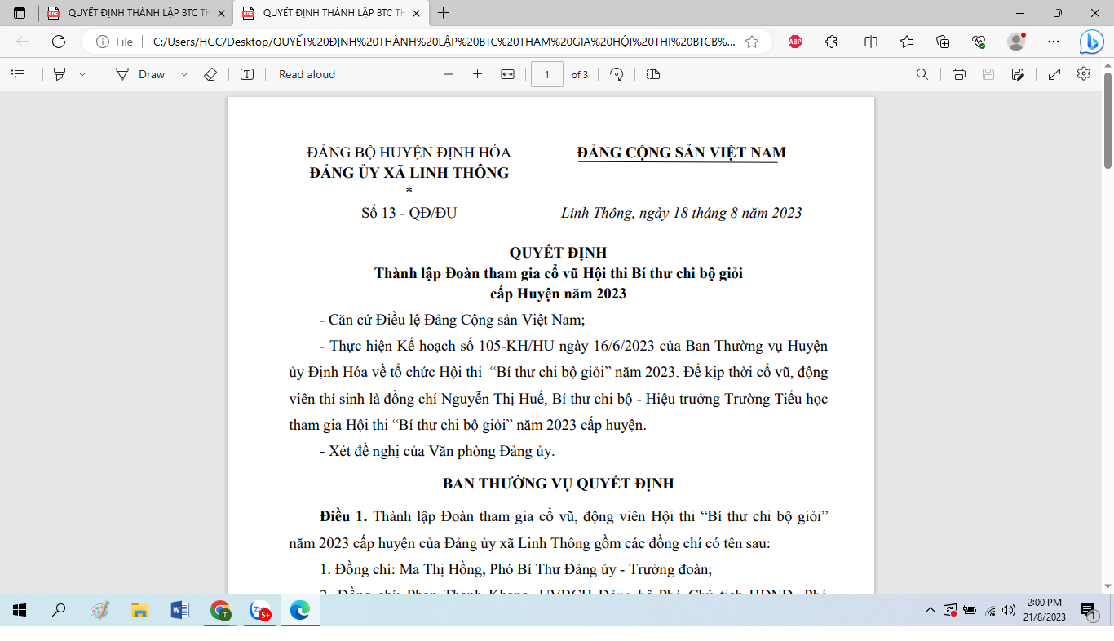Viewport: 1114px width, 641px height.
Task: Start Read aloud
Action: pyautogui.click(x=307, y=74)
